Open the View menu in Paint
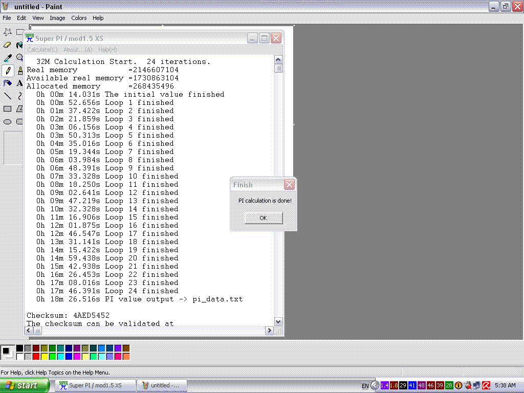Screen dimensions: 524x393 (x=38, y=18)
